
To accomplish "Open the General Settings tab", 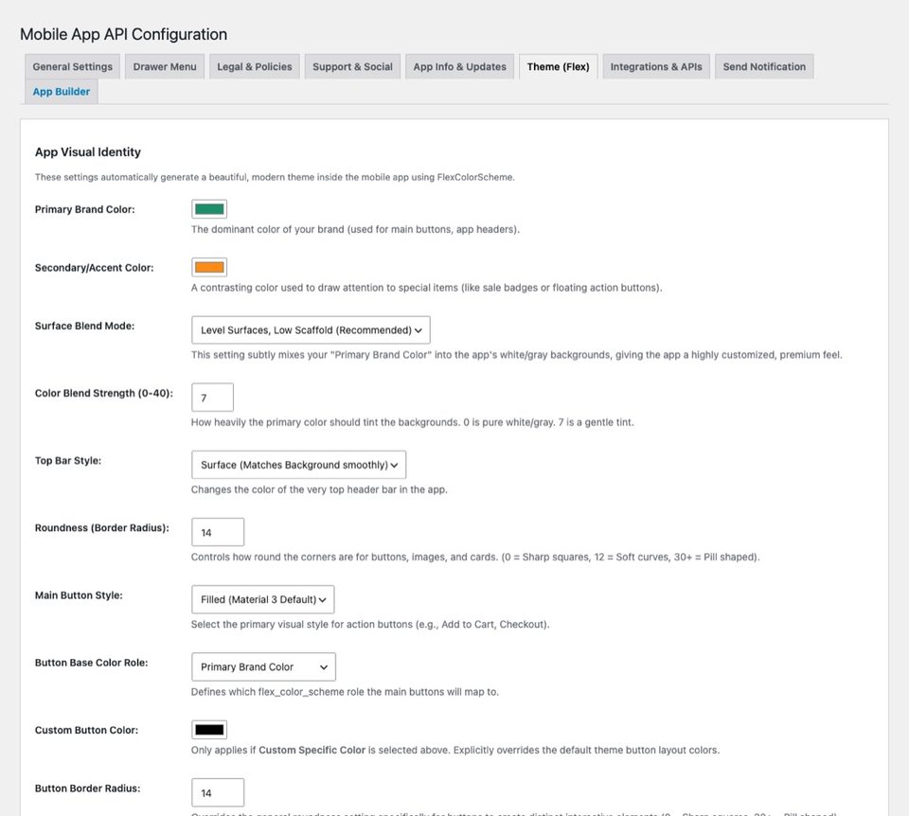I will 73,66.
